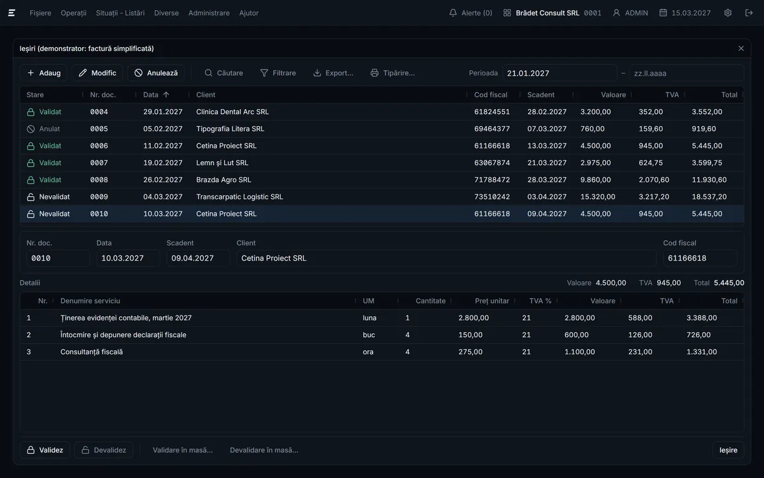Click the ADMIN user icon
The width and height of the screenshot is (764, 478).
pyautogui.click(x=616, y=13)
